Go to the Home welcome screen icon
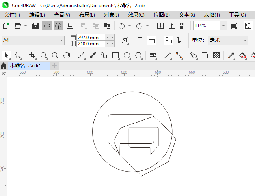Viewport: 255px width, 196px height. (4, 66)
